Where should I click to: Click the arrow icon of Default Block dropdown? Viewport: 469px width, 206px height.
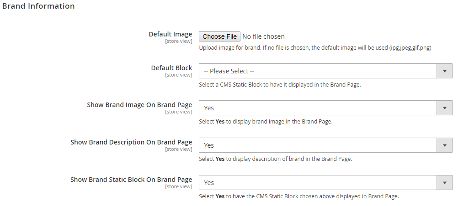pos(444,71)
